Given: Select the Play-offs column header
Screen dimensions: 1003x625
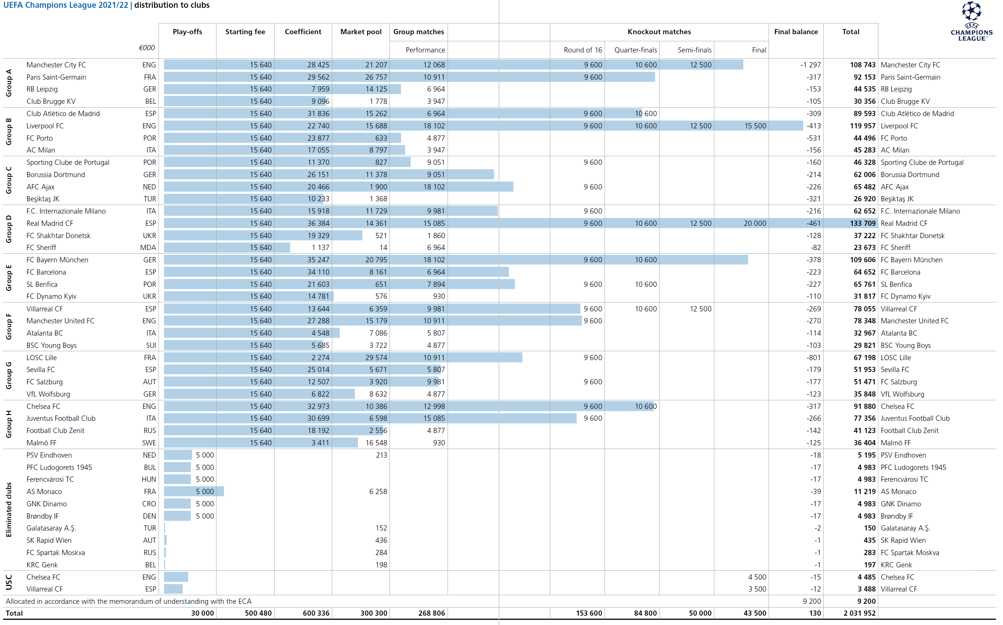Looking at the screenshot, I should click(x=187, y=32).
